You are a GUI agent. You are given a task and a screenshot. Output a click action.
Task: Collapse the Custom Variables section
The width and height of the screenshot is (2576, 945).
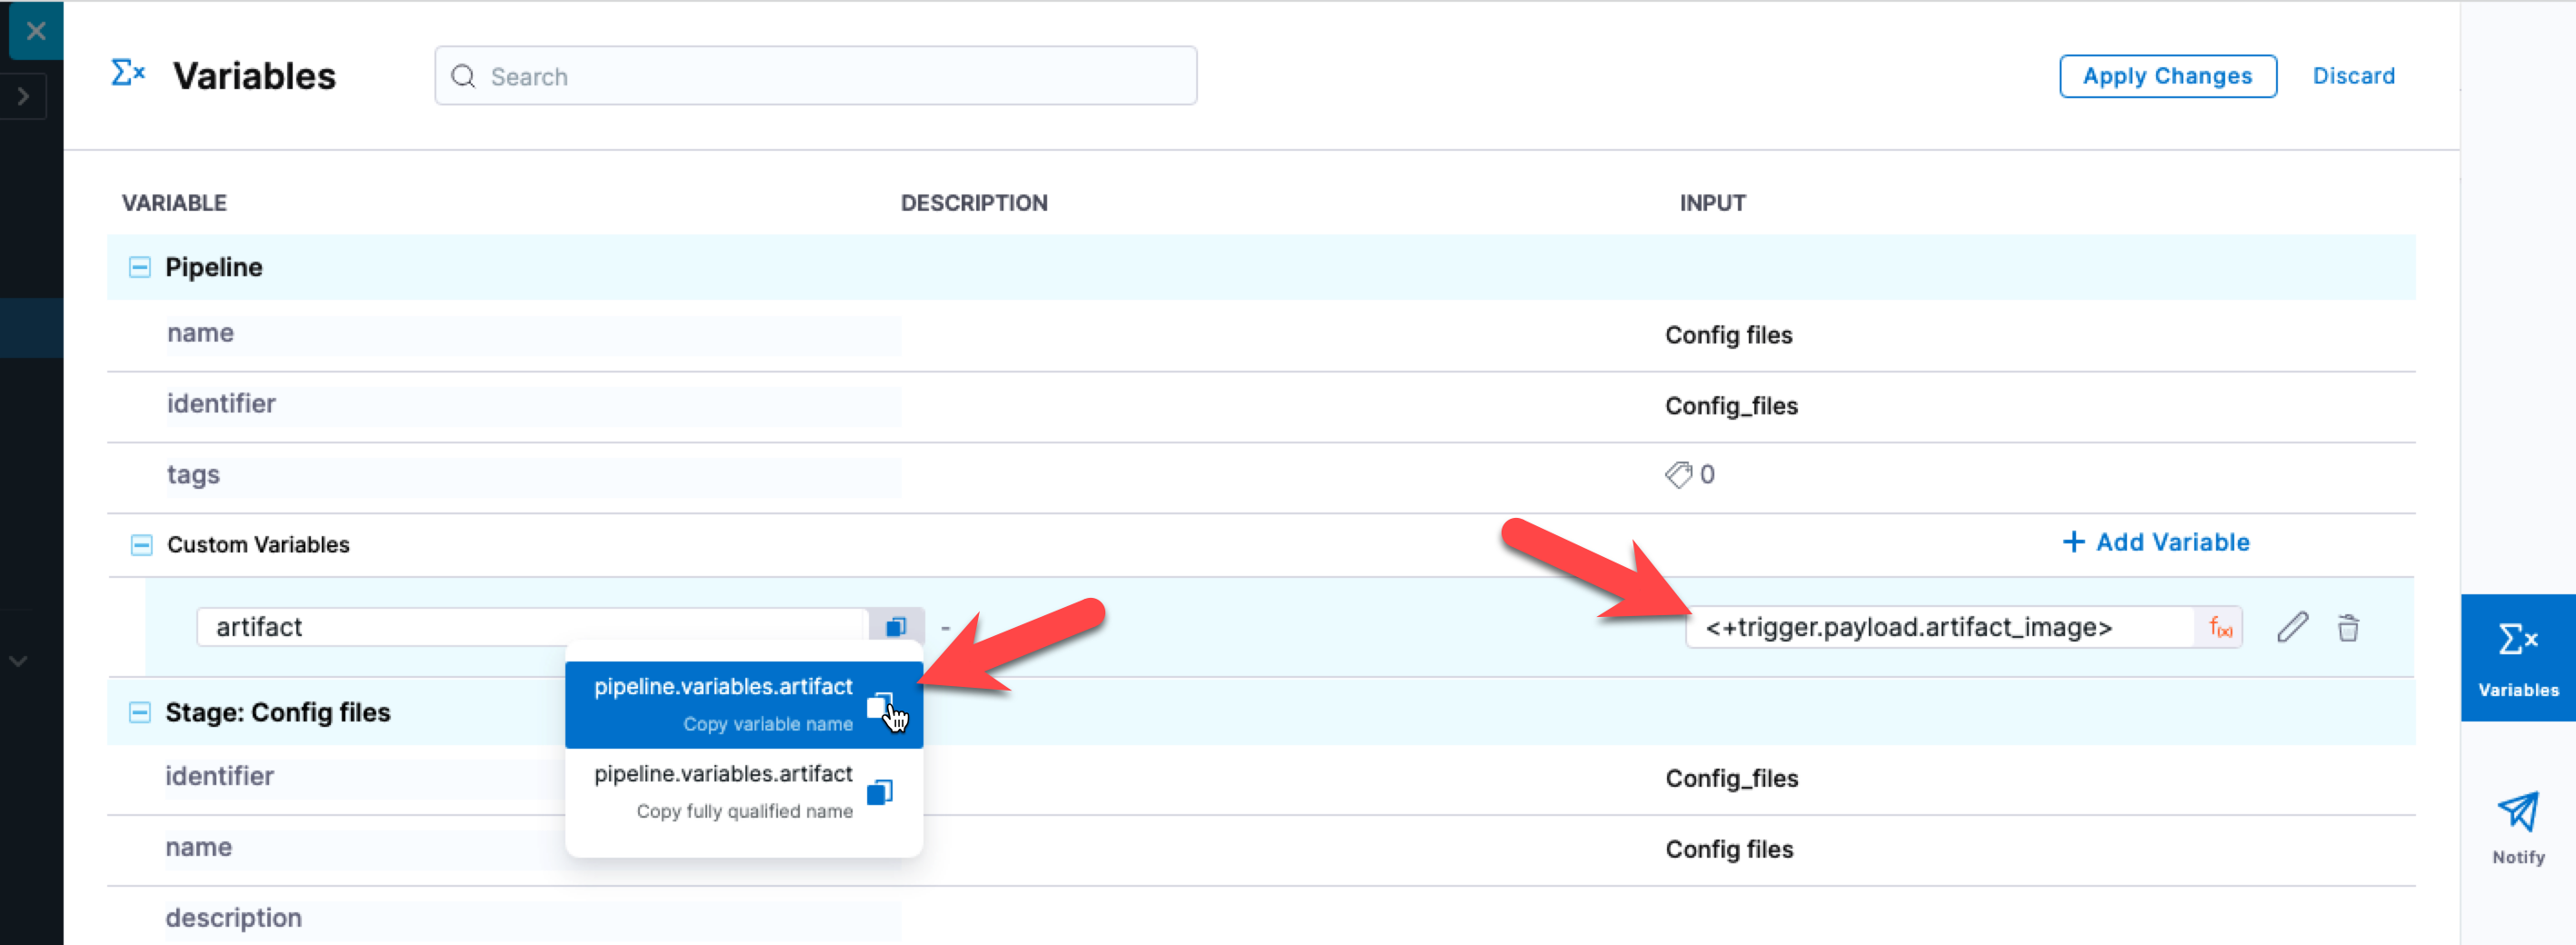click(x=142, y=545)
